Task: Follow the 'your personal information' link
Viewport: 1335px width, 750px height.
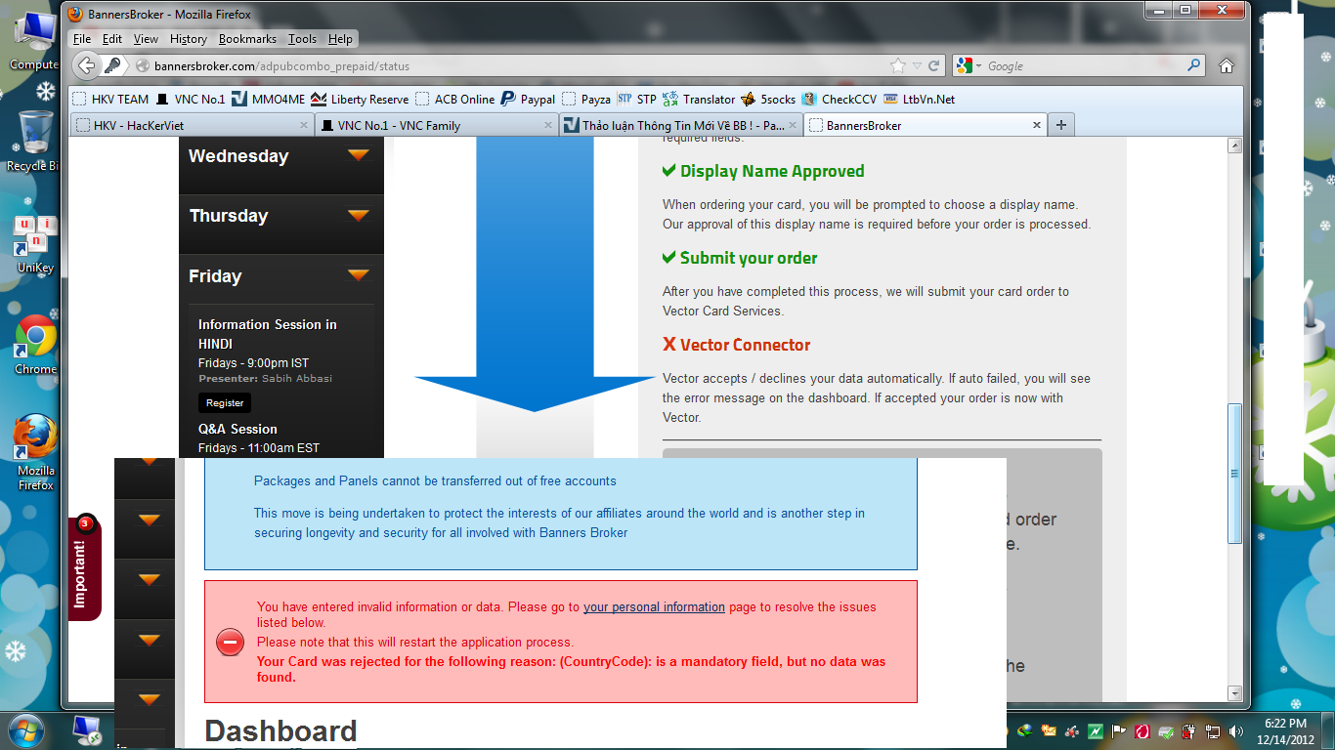Action: [x=654, y=606]
